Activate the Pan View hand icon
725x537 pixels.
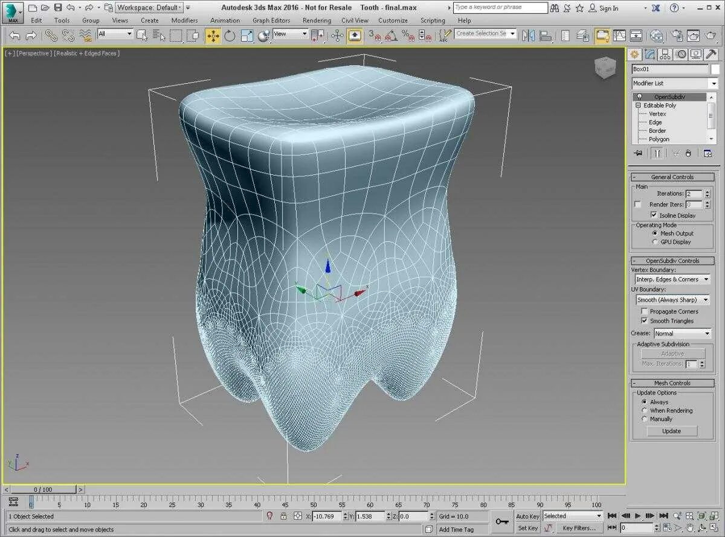[689, 529]
